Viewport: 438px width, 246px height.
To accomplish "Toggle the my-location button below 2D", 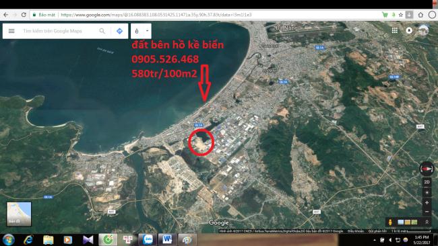I will pyautogui.click(x=427, y=192).
